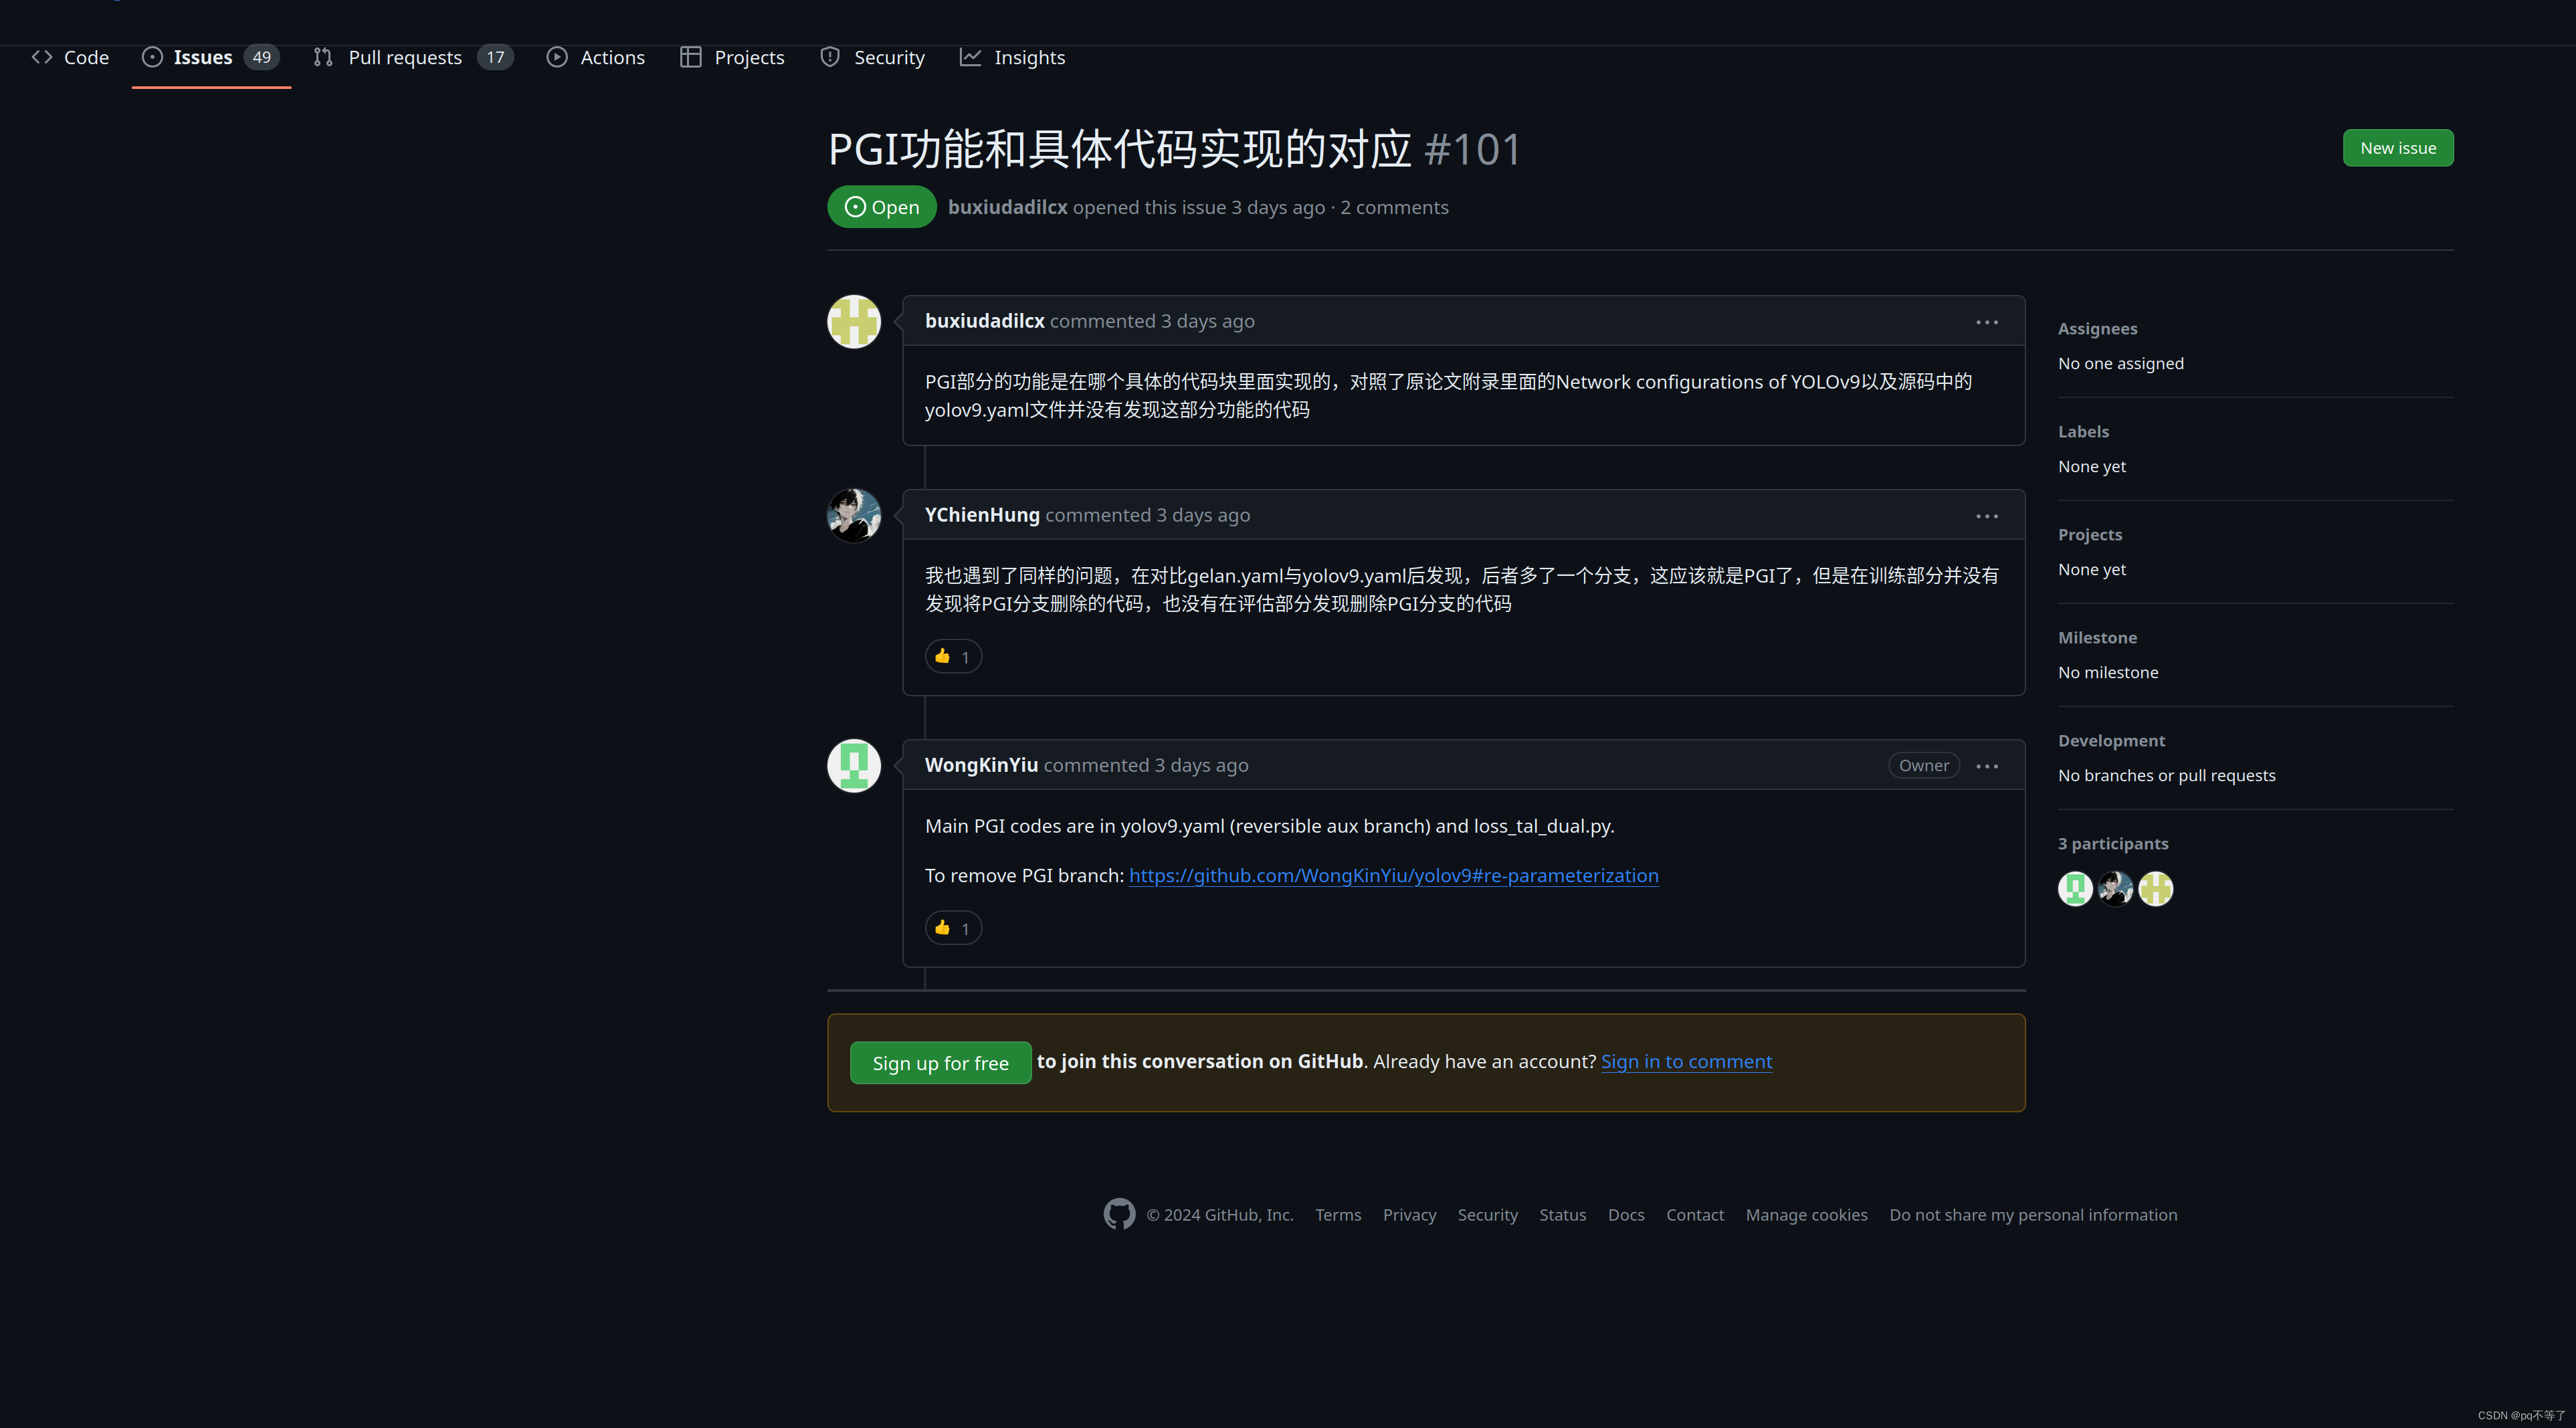Click YChienHung's anime avatar beside the second comment
The height and width of the screenshot is (1428, 2576).
pyautogui.click(x=853, y=515)
